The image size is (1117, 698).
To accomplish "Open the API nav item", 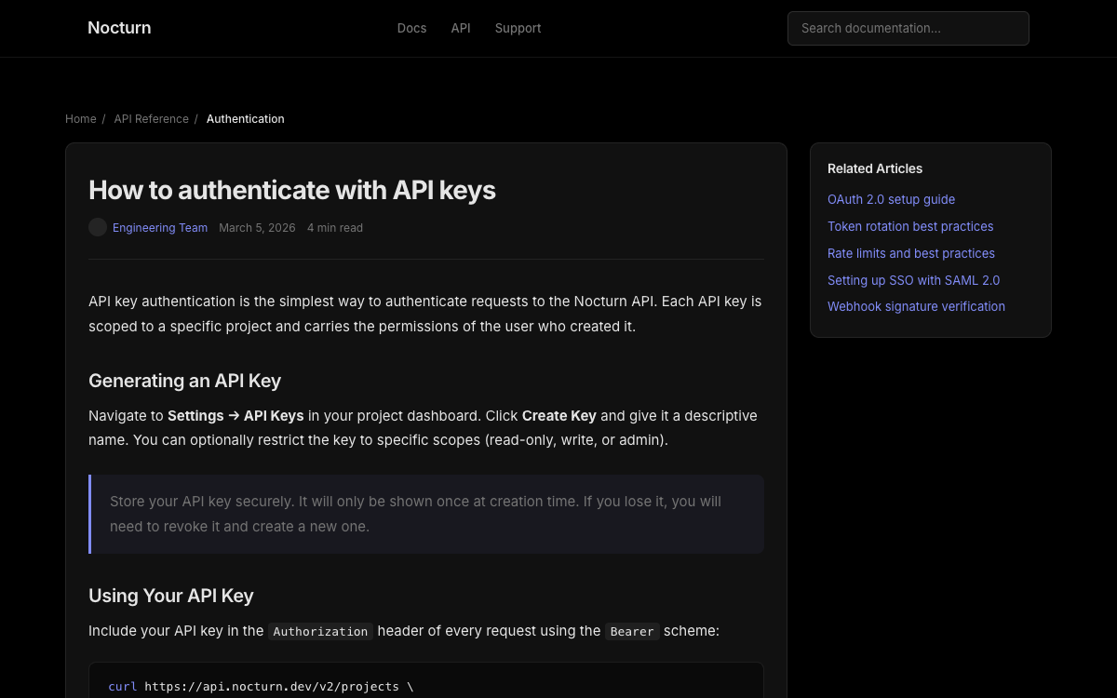I will (x=461, y=28).
